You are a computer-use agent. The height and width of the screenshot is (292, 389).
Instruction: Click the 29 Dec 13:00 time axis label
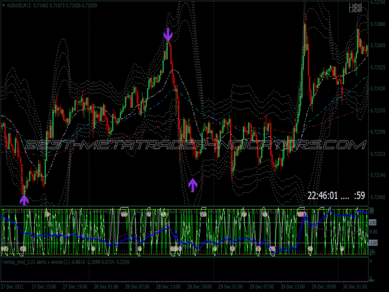[x=293, y=287]
